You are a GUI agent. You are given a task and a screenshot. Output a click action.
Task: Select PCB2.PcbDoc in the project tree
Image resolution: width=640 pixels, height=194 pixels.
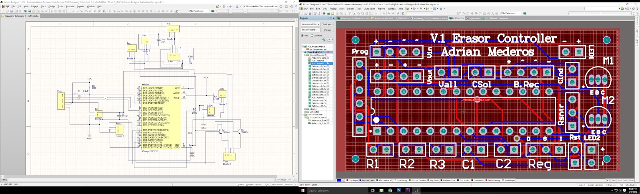pos(318,63)
